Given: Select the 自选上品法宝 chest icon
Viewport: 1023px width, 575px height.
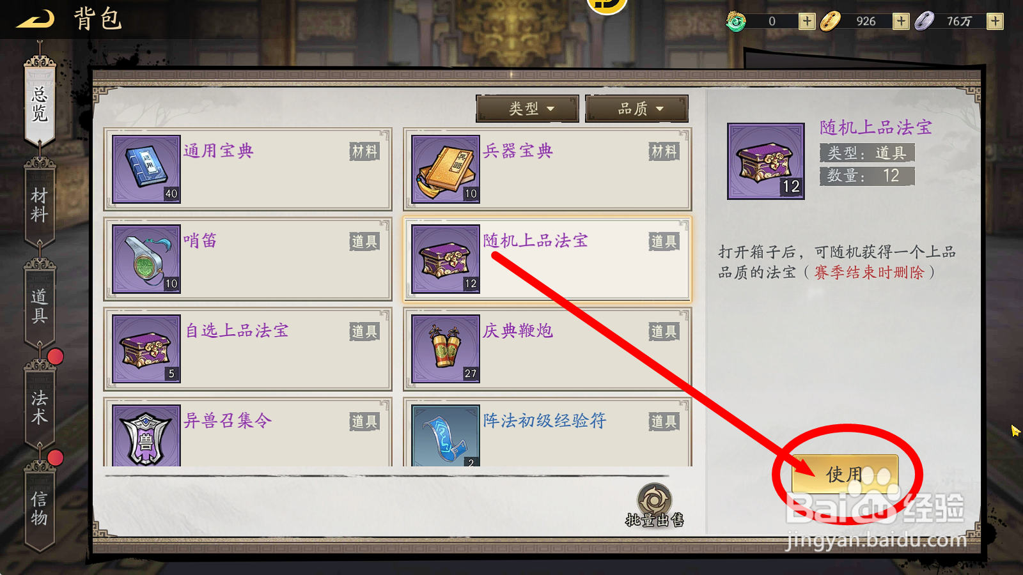Looking at the screenshot, I should coord(146,349).
